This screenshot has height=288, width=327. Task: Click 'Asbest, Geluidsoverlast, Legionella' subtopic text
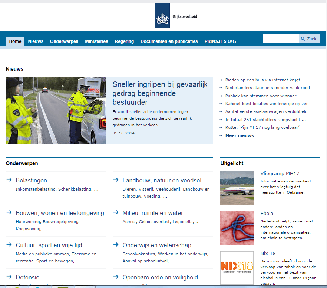click(161, 222)
